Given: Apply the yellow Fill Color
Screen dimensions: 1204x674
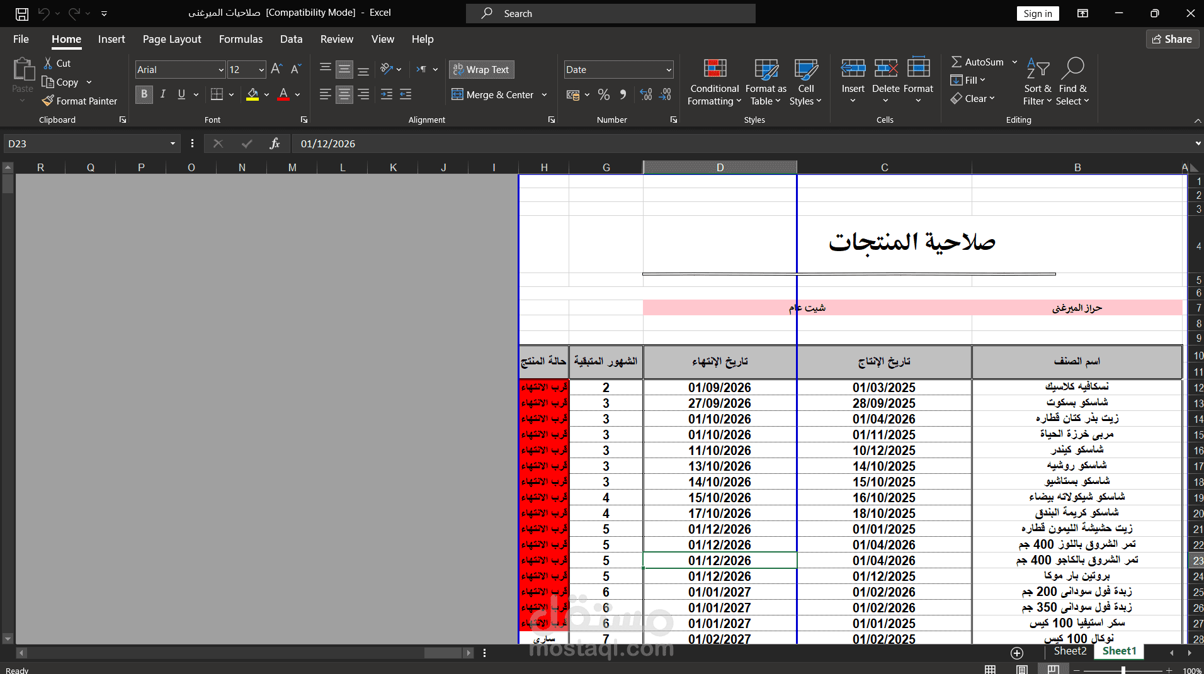Looking at the screenshot, I should click(253, 94).
